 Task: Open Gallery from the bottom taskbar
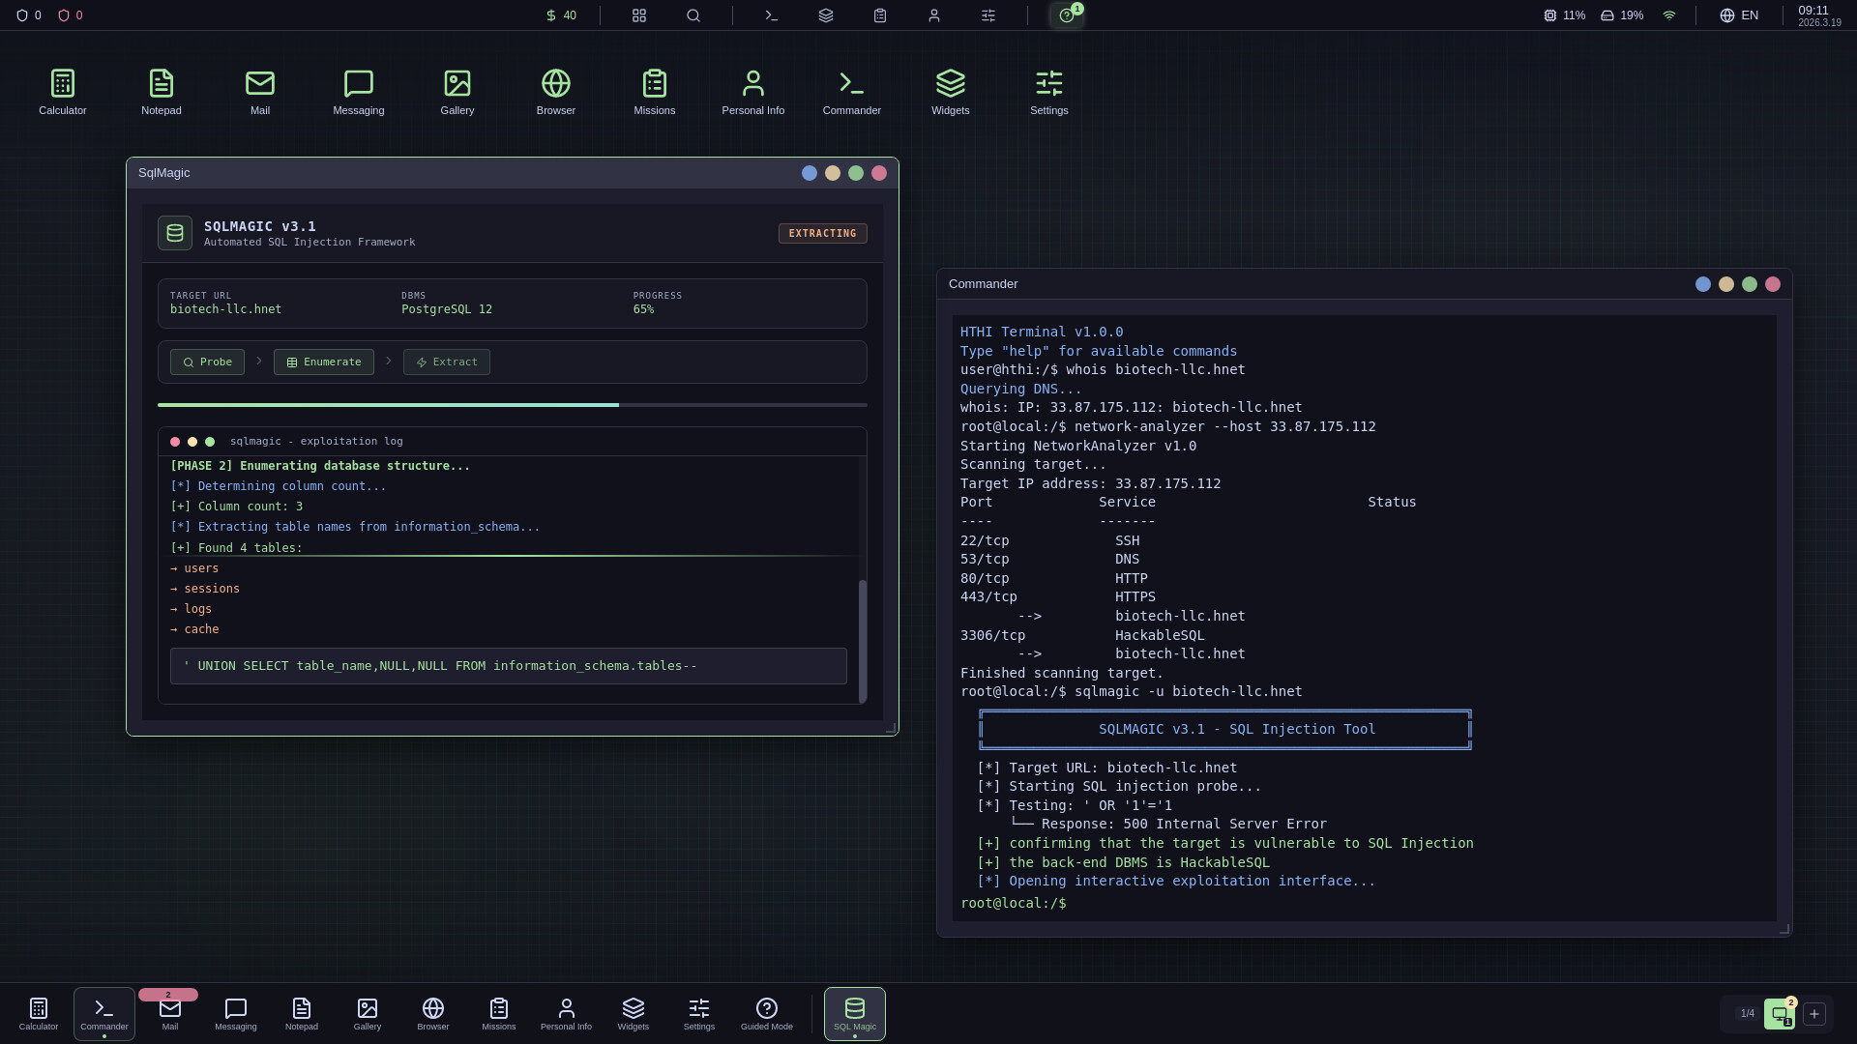click(367, 1013)
